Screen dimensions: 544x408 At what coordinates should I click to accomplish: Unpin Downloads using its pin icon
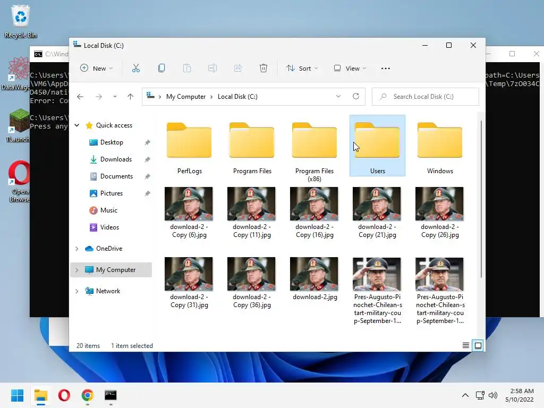point(148,159)
